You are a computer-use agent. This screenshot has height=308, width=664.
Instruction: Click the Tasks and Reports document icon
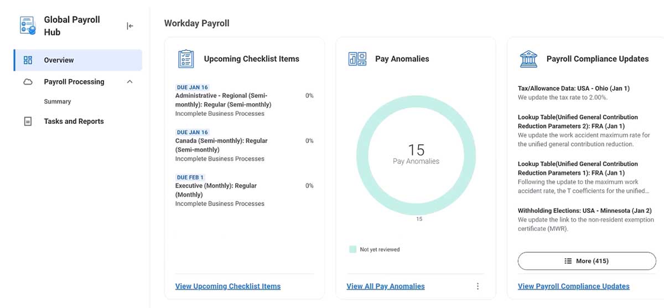pyautogui.click(x=28, y=121)
